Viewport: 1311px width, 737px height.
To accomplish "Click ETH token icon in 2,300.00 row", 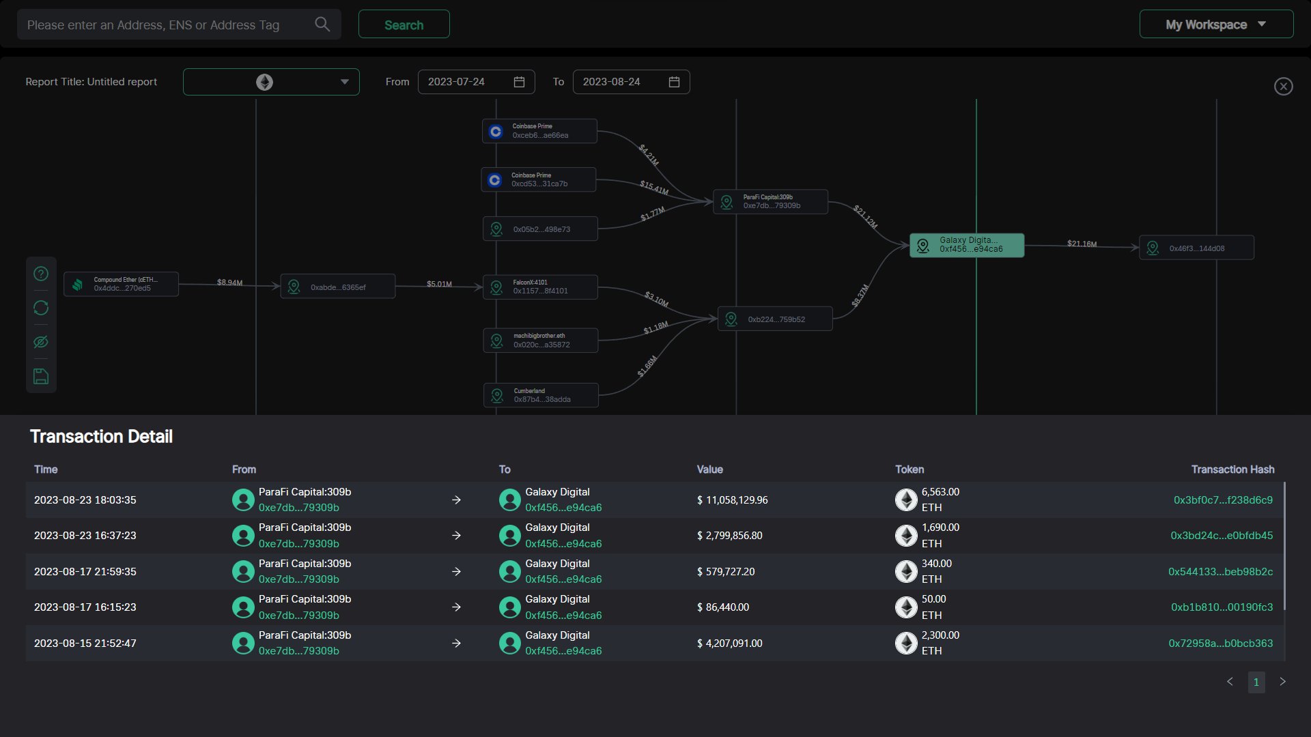I will pos(906,644).
